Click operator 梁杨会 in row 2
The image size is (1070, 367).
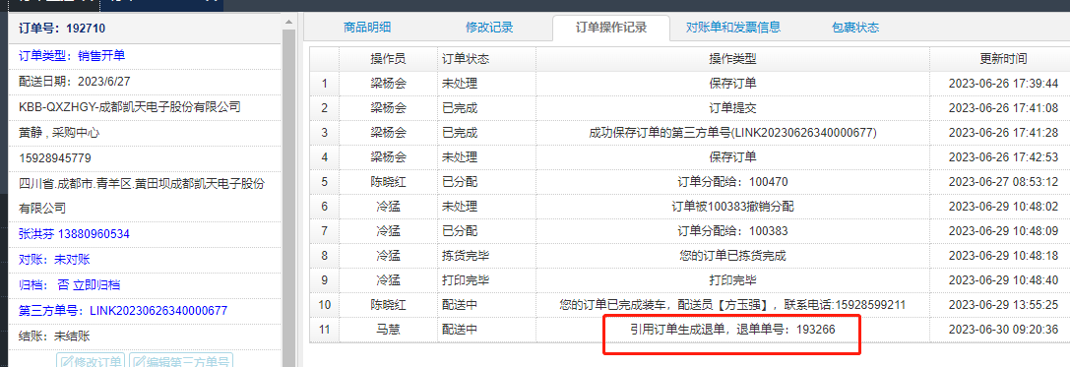(388, 108)
